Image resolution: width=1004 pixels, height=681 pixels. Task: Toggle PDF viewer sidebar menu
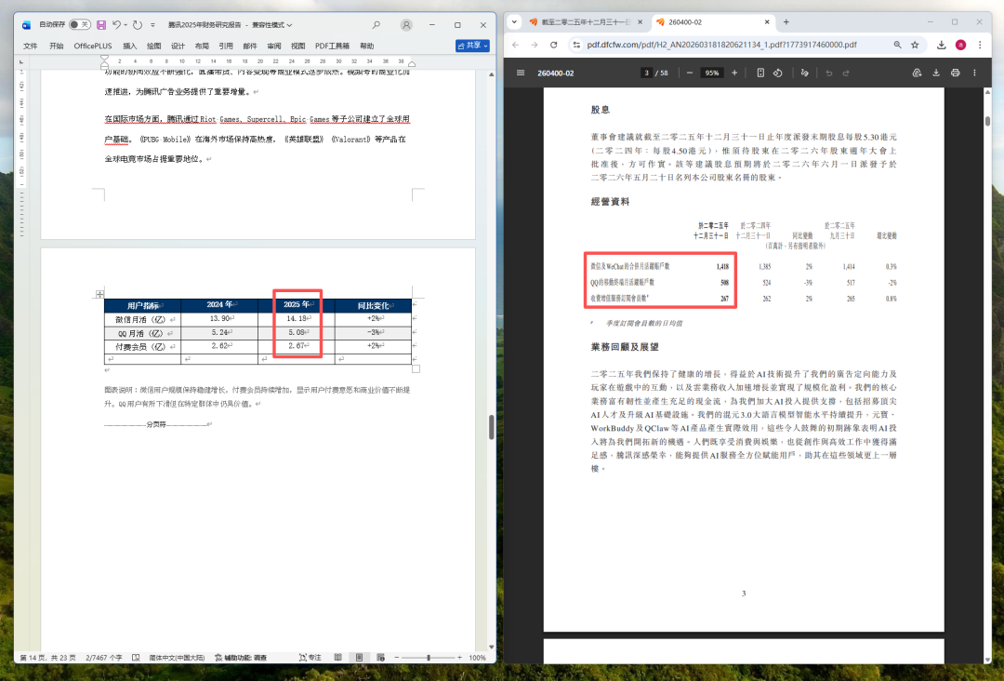tap(521, 73)
